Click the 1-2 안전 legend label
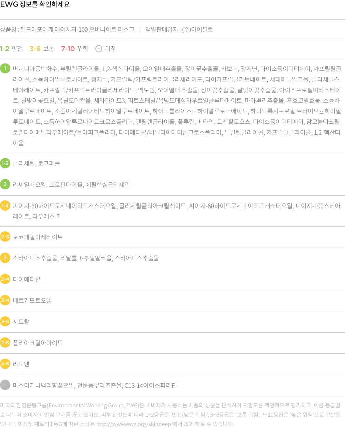Screen dimensions: 345x428 pos(11,49)
